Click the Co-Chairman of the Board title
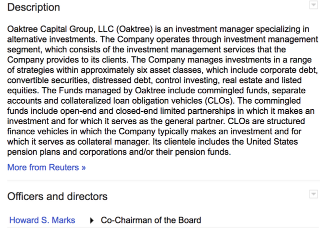 coord(151,220)
